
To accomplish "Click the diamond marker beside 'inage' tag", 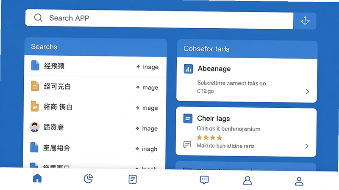I will coord(138,67).
